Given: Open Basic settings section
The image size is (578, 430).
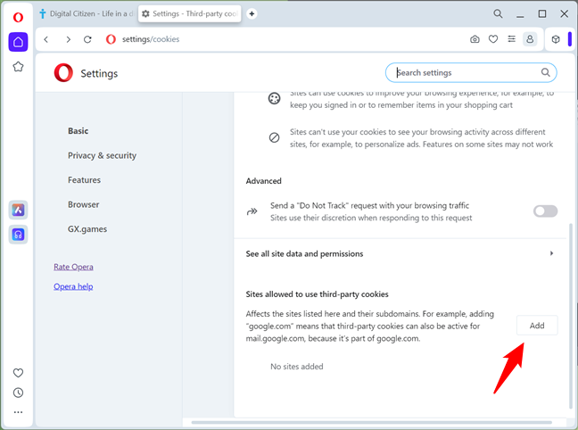Looking at the screenshot, I should (x=78, y=131).
